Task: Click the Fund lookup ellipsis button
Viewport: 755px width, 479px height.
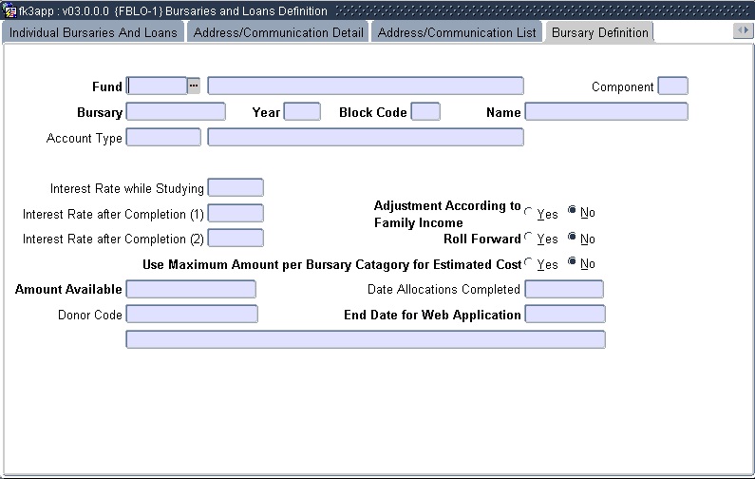Action: [x=194, y=86]
